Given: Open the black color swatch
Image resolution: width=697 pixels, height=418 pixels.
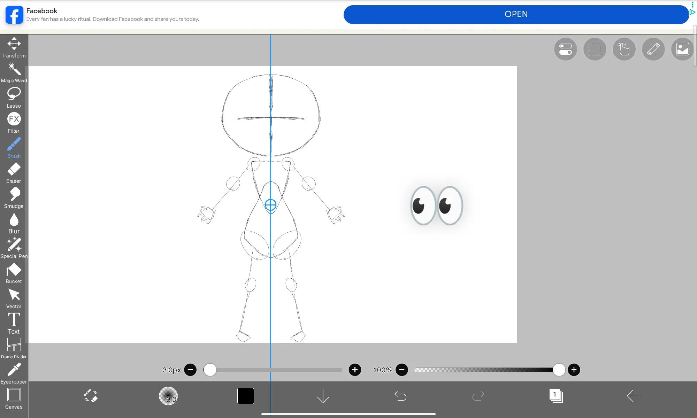Looking at the screenshot, I should click(x=246, y=396).
